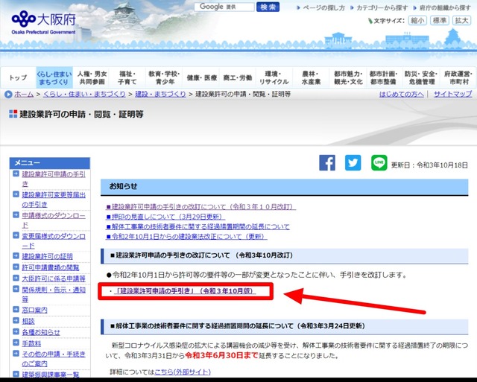This screenshot has width=477, height=382.
Task: Open 窓口案内 in the side menu
Action: pos(34,309)
